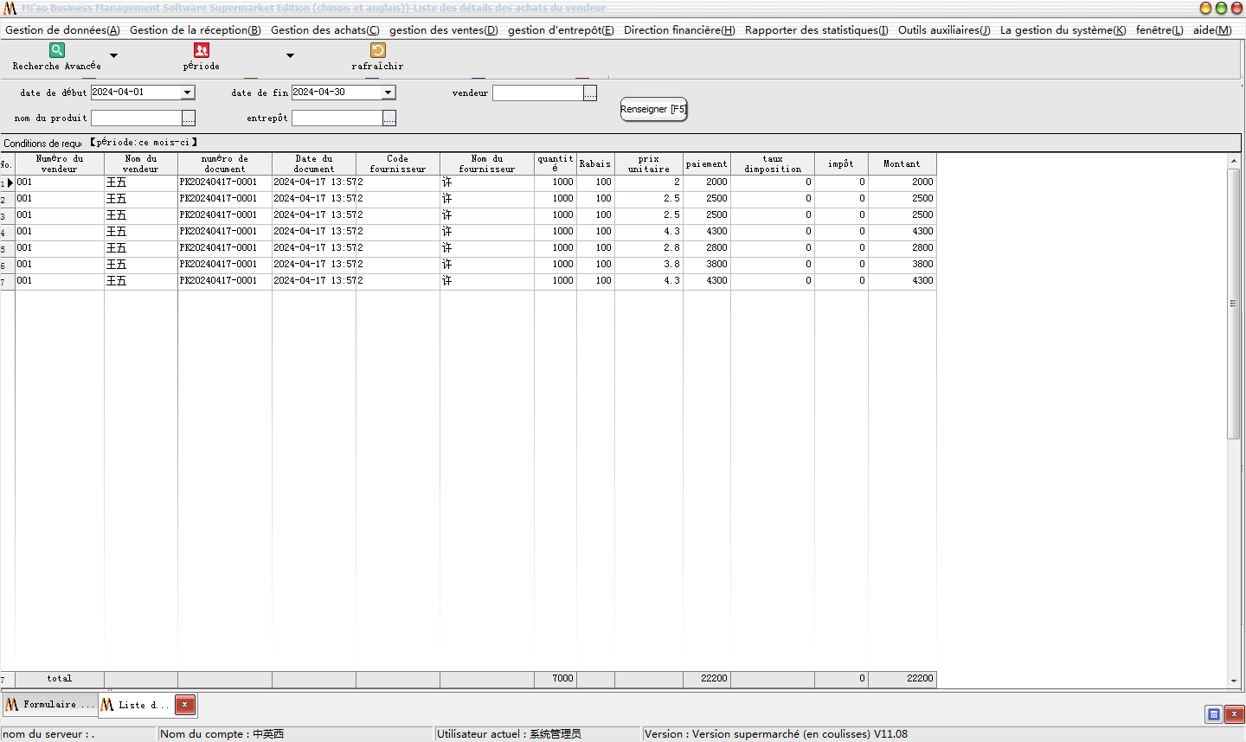
Task: Open gestion d'entrepôt menu
Action: click(561, 29)
